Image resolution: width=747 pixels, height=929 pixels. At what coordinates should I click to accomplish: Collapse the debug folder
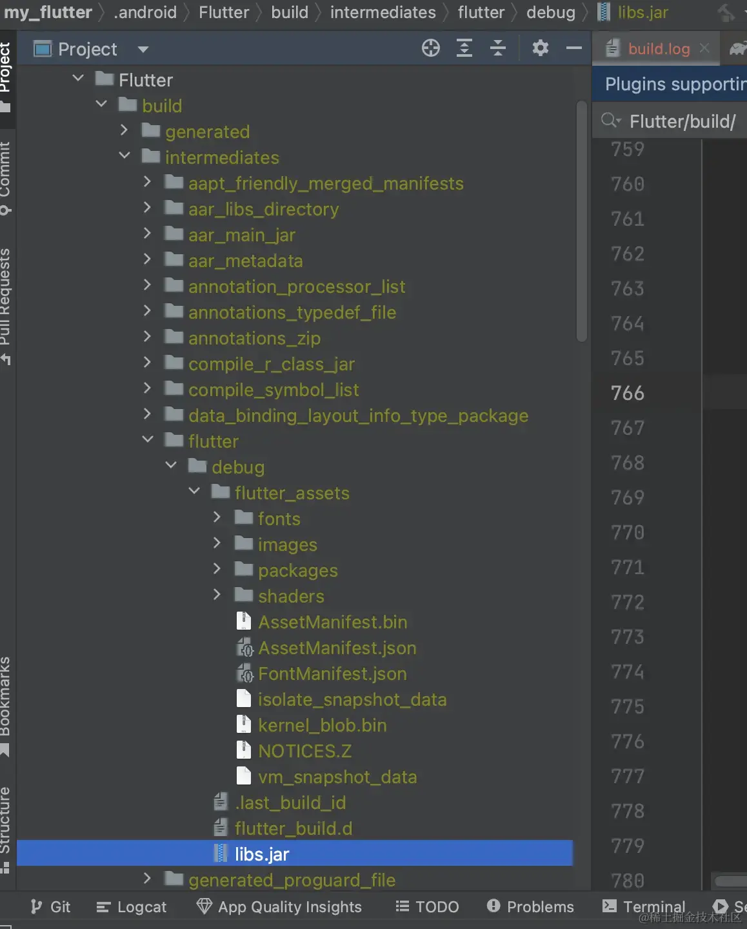[171, 465]
